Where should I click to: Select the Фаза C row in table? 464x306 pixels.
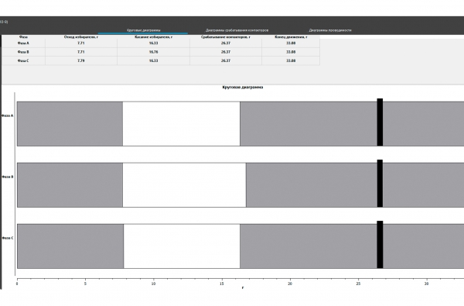point(161,60)
